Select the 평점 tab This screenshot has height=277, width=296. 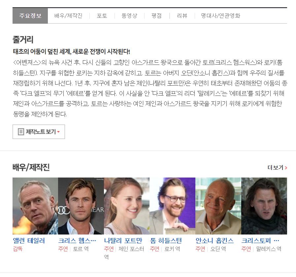[156, 15]
